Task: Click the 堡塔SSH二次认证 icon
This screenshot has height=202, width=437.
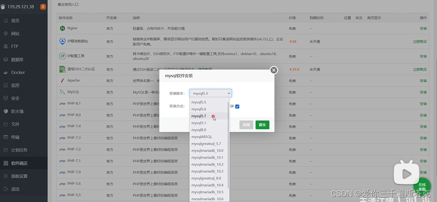Action: coord(62,69)
